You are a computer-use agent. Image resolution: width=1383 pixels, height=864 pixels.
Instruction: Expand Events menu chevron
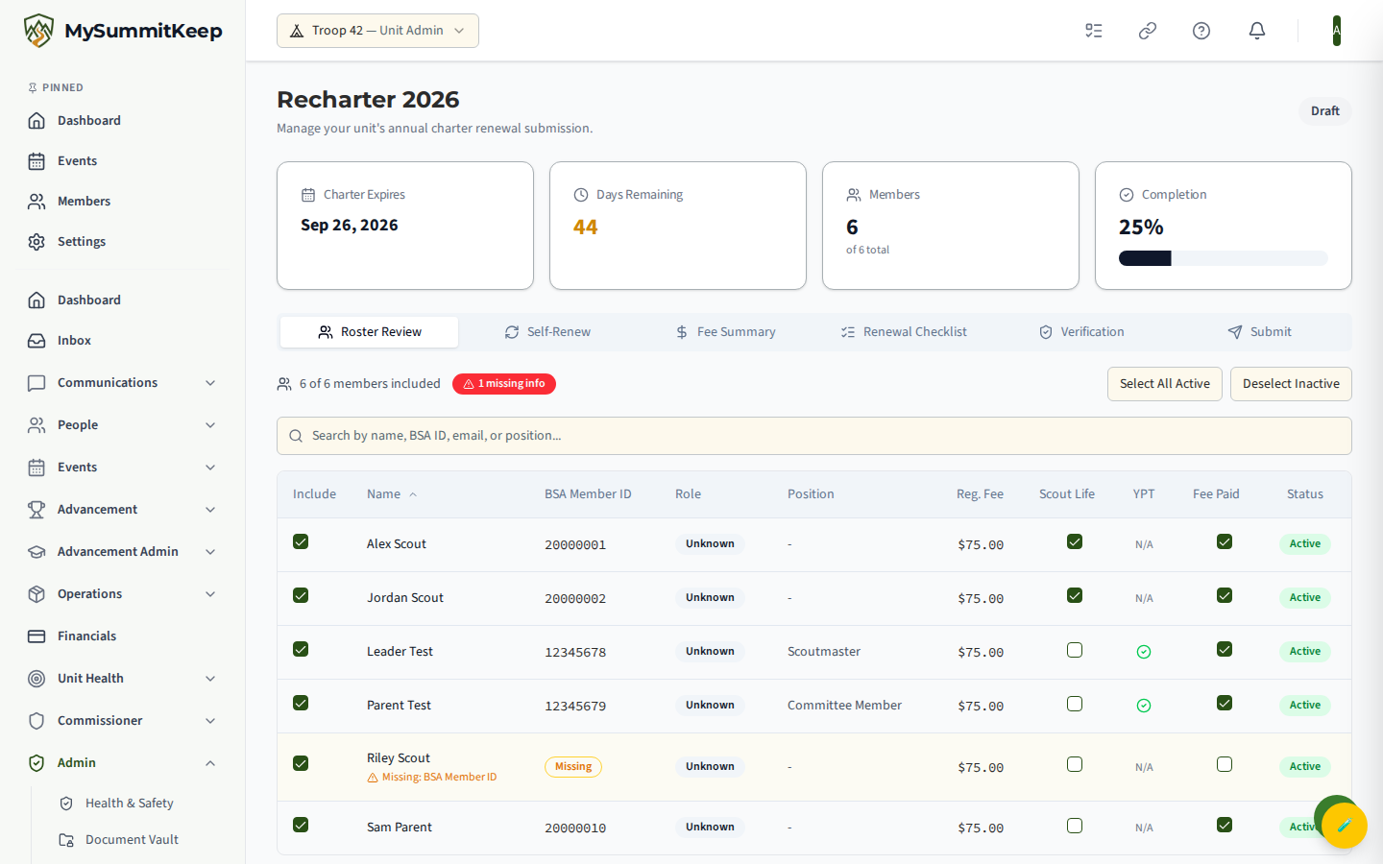(x=210, y=468)
